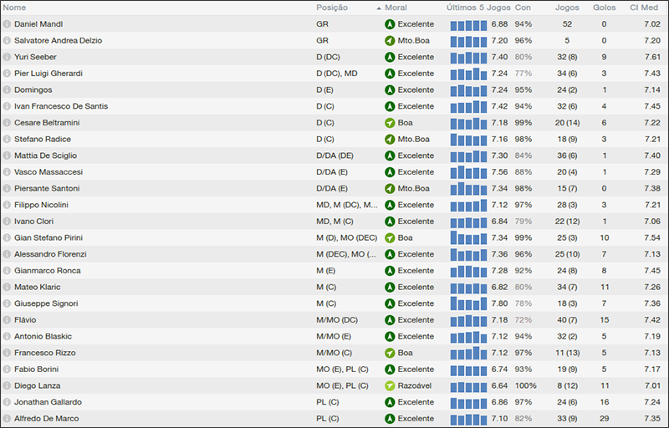Open Alfredo De Marco's info icon
The width and height of the screenshot is (669, 428).
click(8, 418)
